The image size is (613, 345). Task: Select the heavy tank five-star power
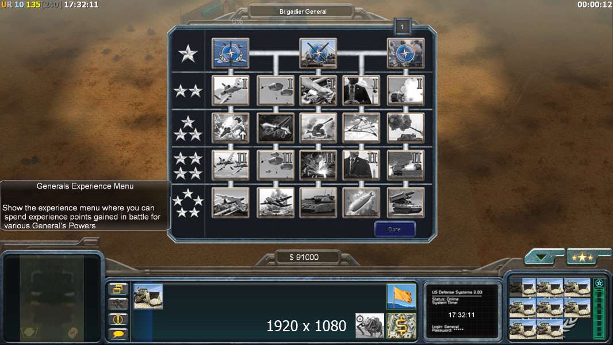pyautogui.click(x=318, y=202)
